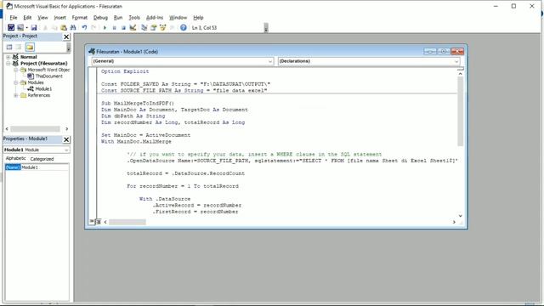Viewport: 544px width, 306px height.
Task: Collapse the Modules folder
Action: [x=15, y=82]
